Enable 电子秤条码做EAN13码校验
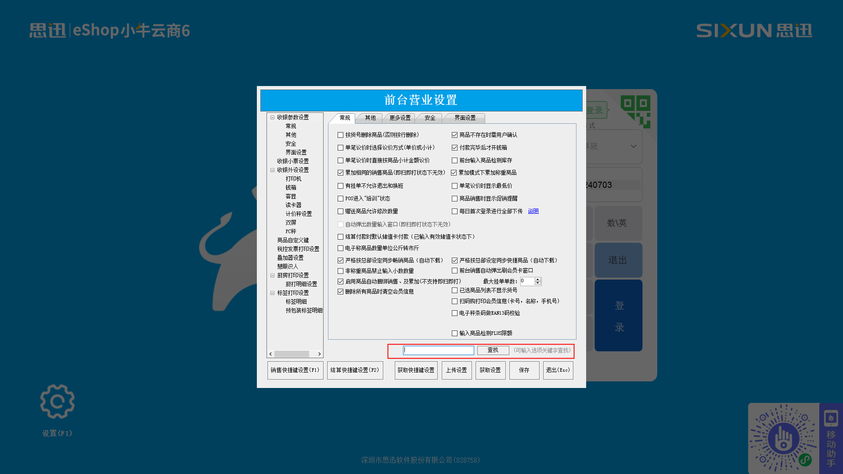Screen dimensions: 843x474 click(454, 313)
